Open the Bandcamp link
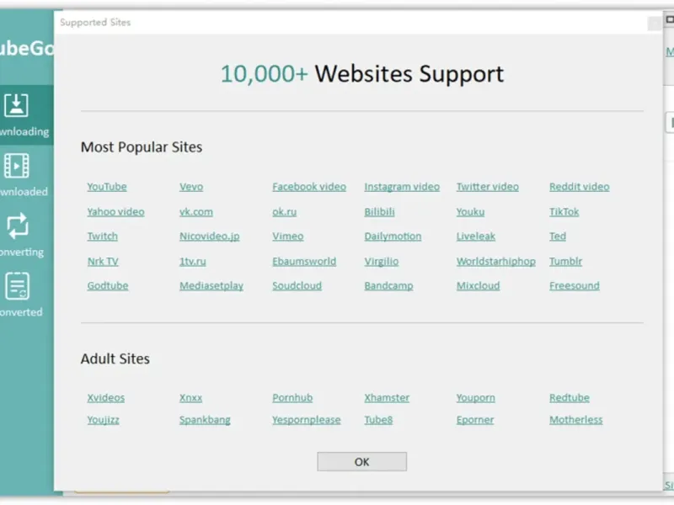The width and height of the screenshot is (674, 505). tap(388, 286)
